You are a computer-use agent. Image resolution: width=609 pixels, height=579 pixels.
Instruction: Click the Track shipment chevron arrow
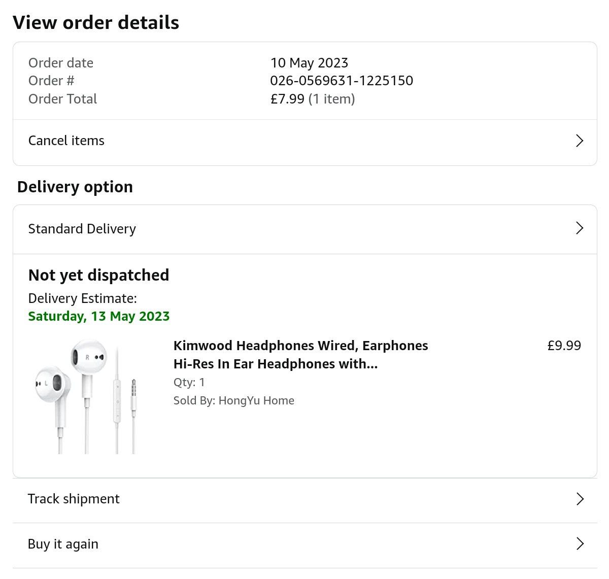click(x=580, y=499)
